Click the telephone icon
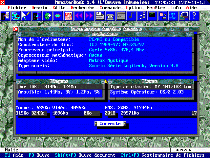 point(110,16)
